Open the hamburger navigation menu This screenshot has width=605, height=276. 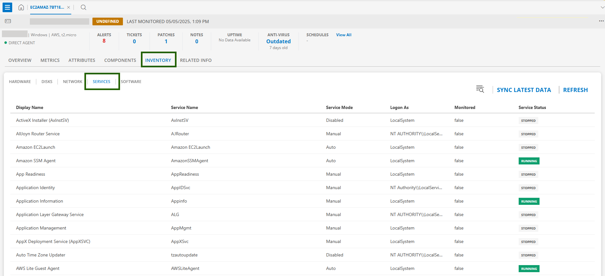7,7
